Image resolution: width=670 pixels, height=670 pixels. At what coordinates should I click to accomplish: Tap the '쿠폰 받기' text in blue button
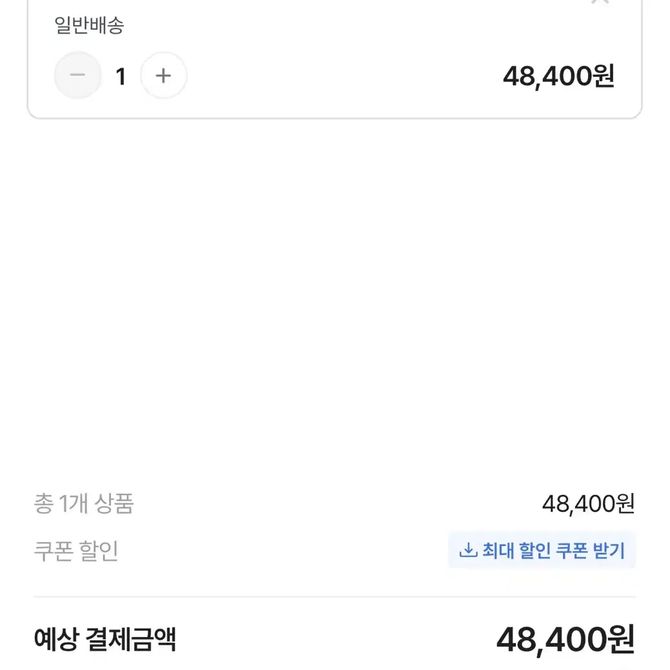[x=591, y=551]
